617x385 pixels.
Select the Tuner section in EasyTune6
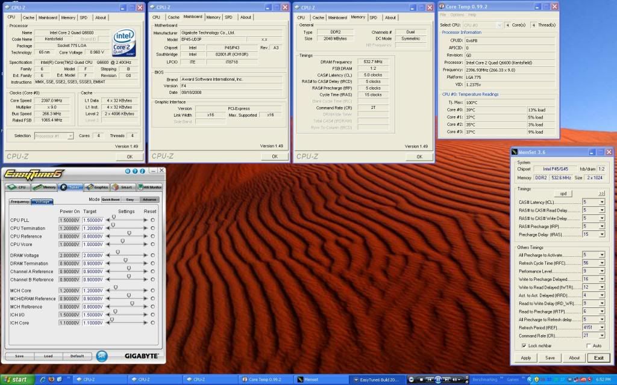tap(70, 187)
